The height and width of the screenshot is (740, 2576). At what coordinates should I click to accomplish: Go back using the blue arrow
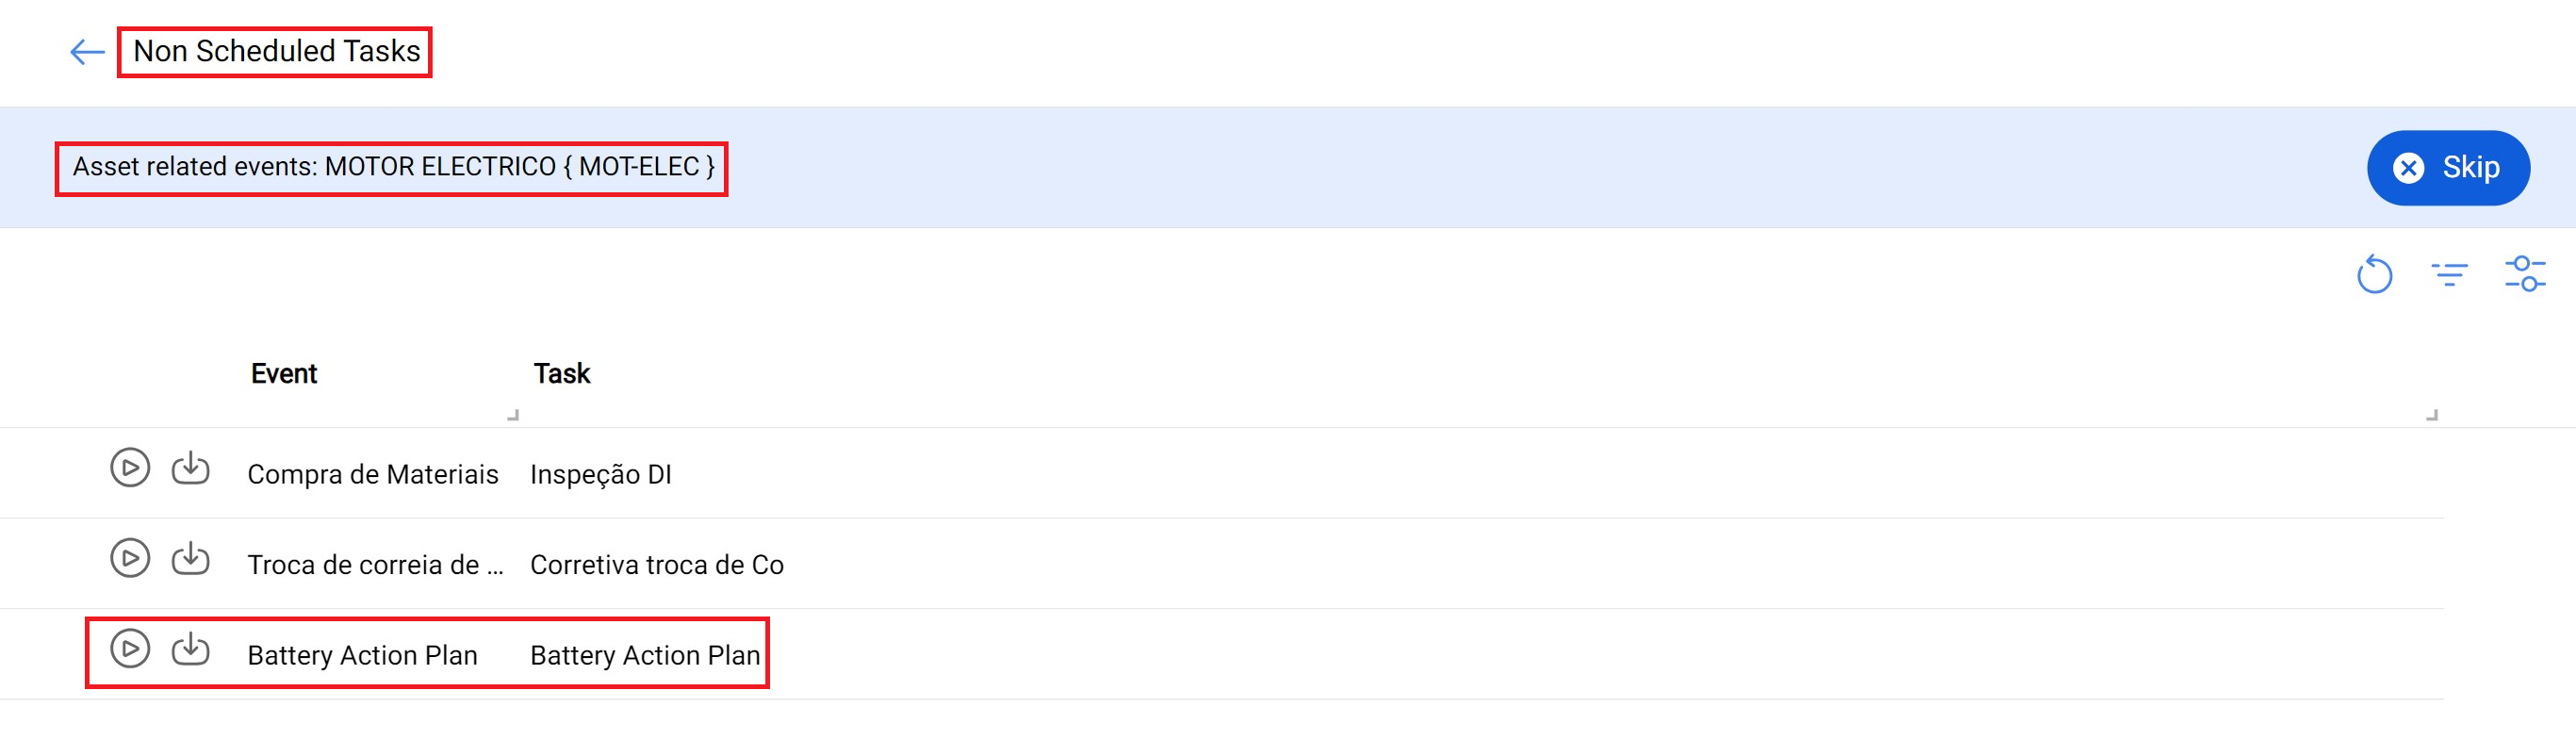click(87, 52)
